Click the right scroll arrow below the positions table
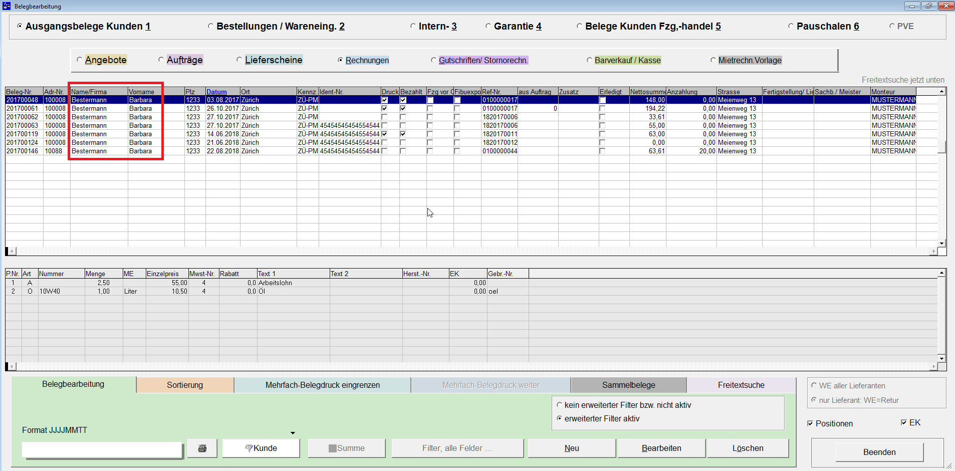 coord(933,366)
